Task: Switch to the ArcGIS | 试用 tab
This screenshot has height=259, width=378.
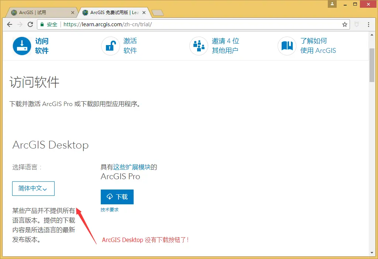Action: (41, 13)
